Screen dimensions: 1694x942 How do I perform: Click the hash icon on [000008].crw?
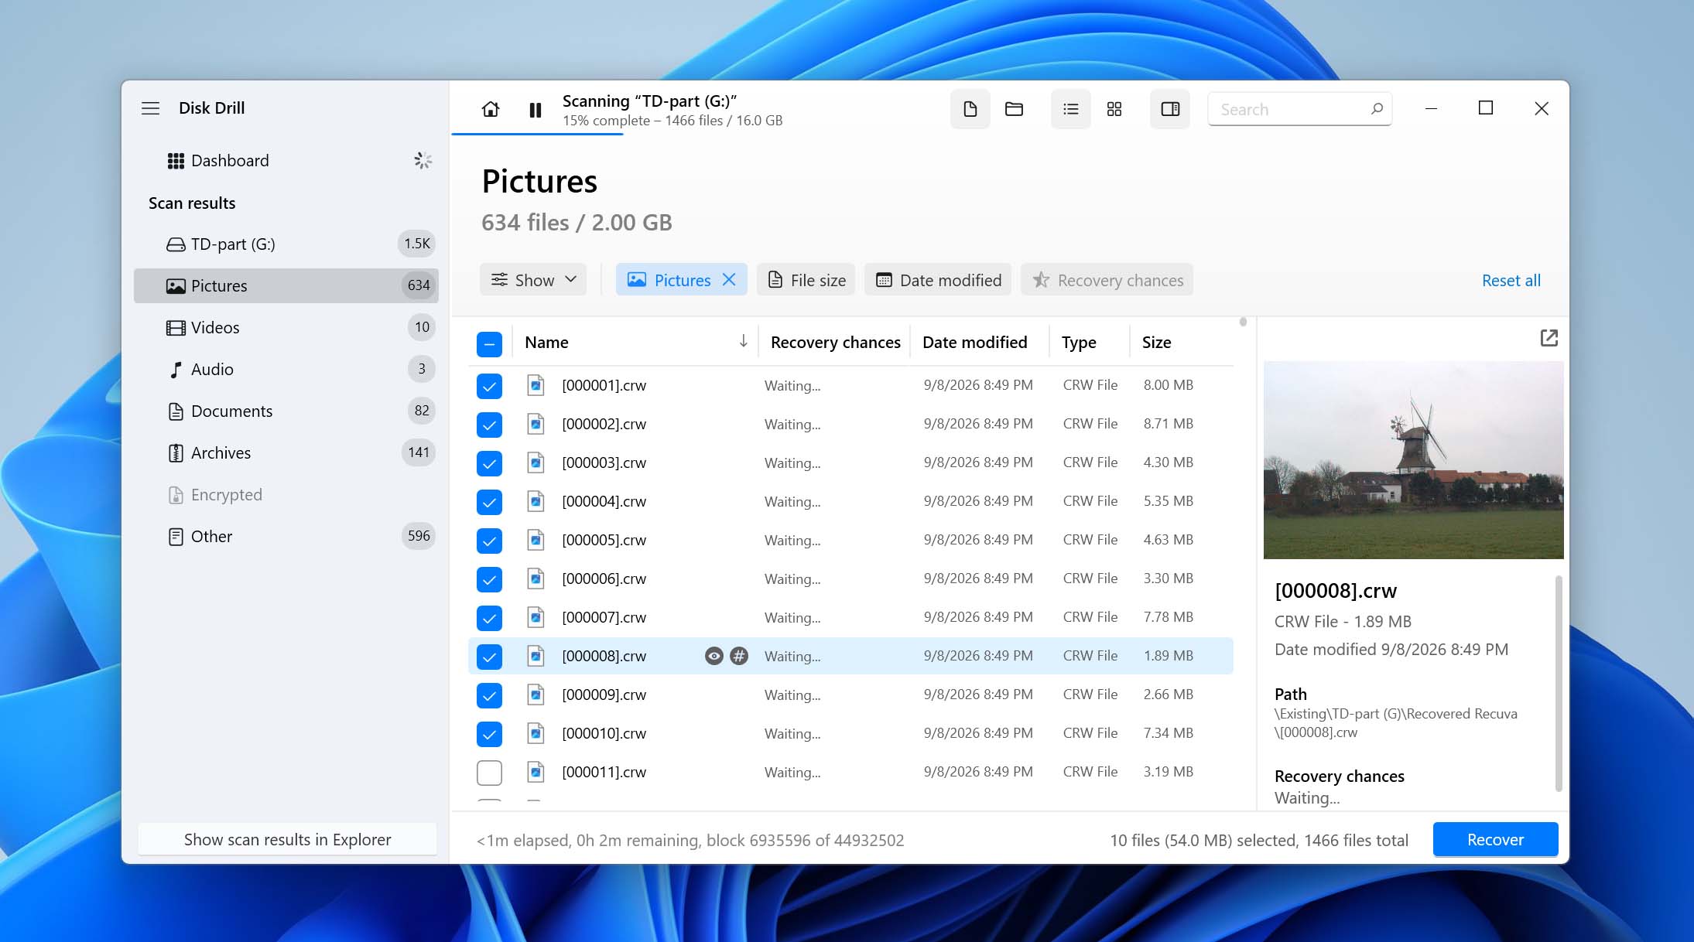pyautogui.click(x=739, y=656)
